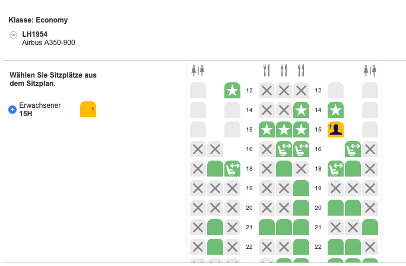The height and width of the screenshot is (266, 406).
Task: Choose the green center-block seat in row 20
Action: coord(301,208)
